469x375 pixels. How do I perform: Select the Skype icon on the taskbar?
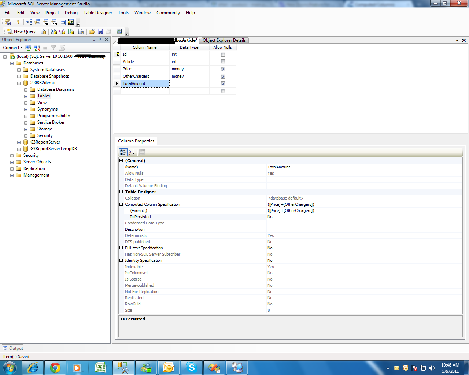tap(191, 367)
